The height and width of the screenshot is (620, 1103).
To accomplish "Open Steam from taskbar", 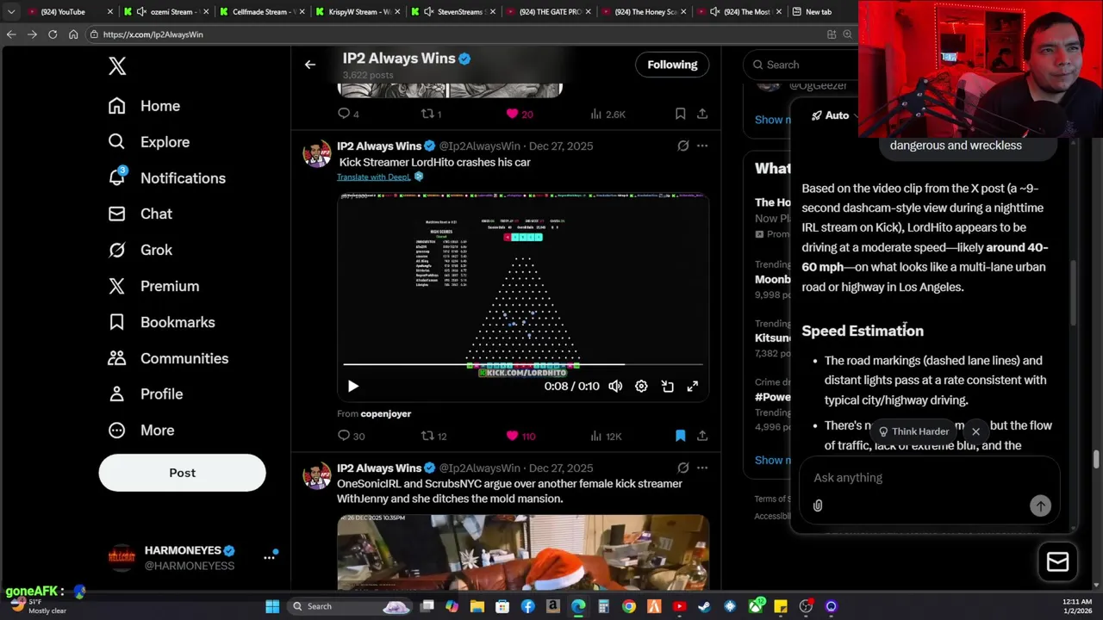I will coord(704,606).
